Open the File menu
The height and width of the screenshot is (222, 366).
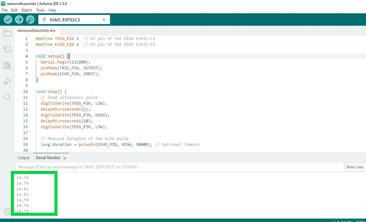(5, 10)
